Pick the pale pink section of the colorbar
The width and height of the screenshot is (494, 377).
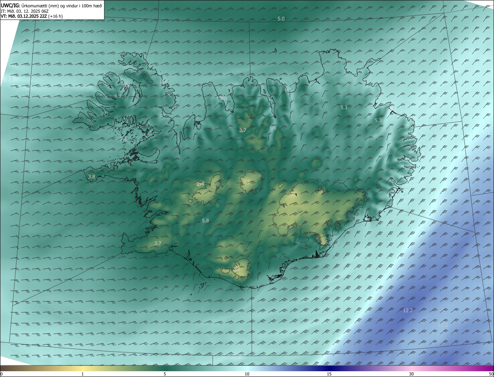click(x=411, y=369)
